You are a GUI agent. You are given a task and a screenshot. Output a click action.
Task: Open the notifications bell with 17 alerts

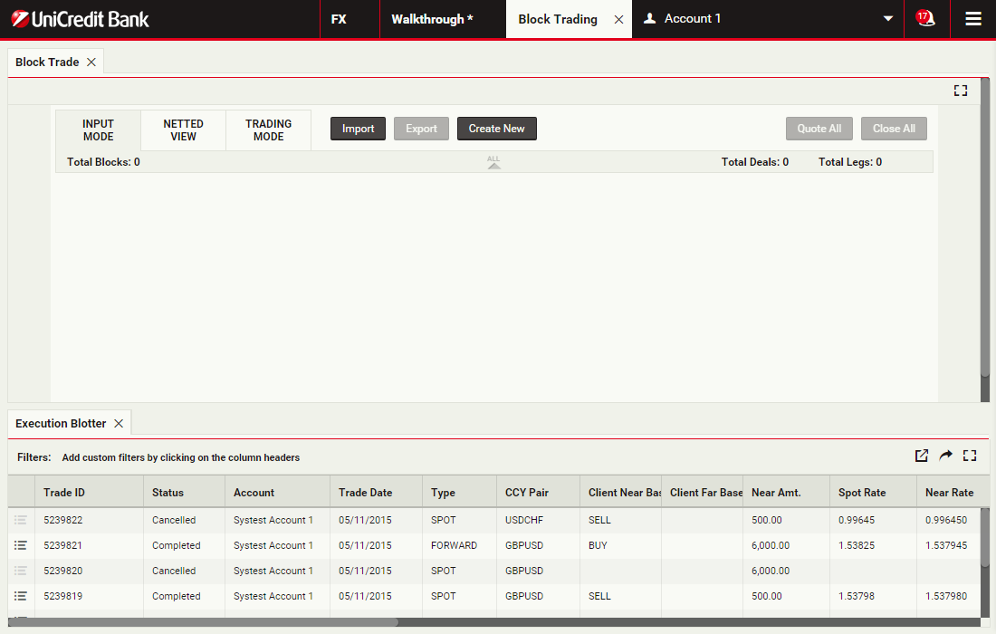point(924,18)
